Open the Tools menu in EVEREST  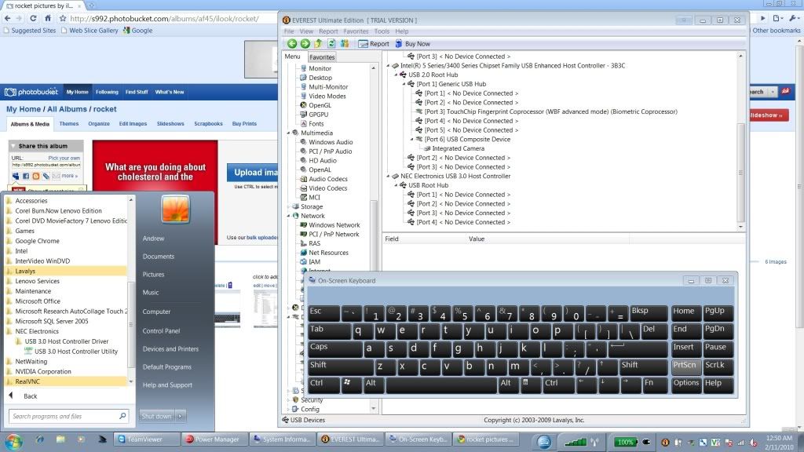pyautogui.click(x=382, y=31)
